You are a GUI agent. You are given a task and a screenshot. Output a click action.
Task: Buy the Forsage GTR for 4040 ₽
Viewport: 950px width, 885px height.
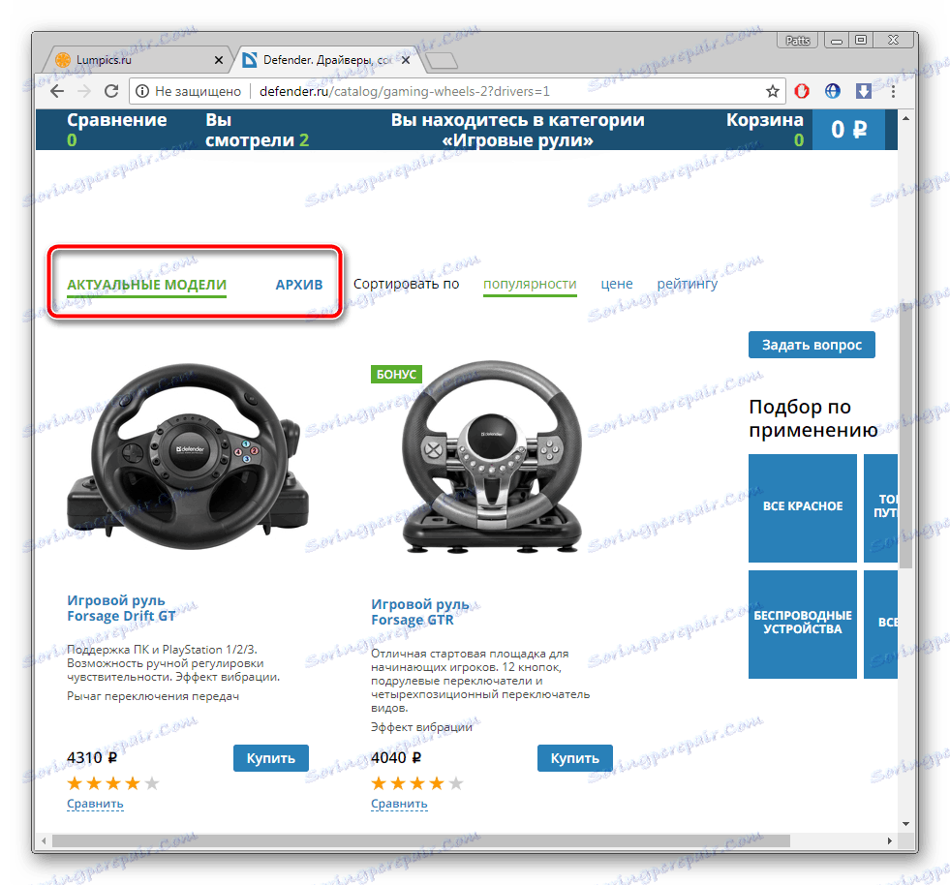click(574, 758)
